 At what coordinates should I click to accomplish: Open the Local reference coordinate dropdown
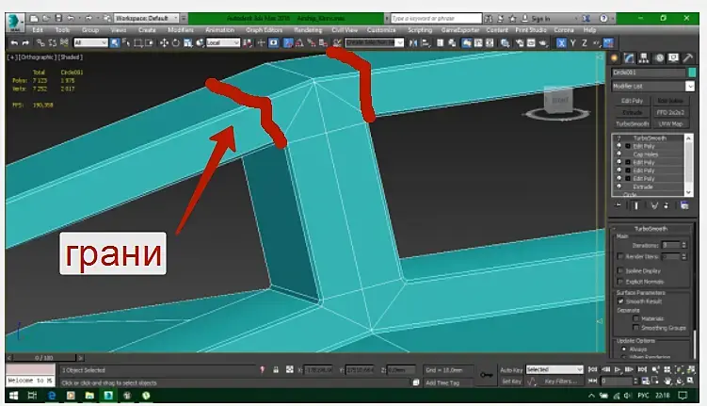pos(223,42)
